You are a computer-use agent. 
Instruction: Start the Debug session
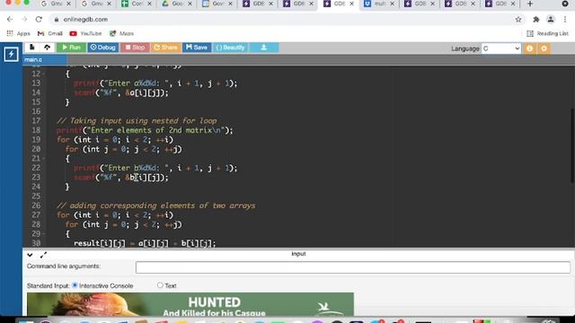[102, 48]
